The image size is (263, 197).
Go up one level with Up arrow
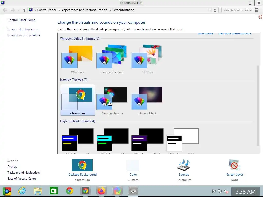[24, 10]
